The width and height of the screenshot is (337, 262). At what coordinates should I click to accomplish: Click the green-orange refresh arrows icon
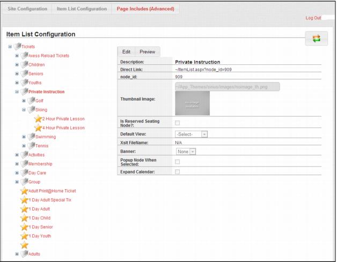tap(316, 39)
